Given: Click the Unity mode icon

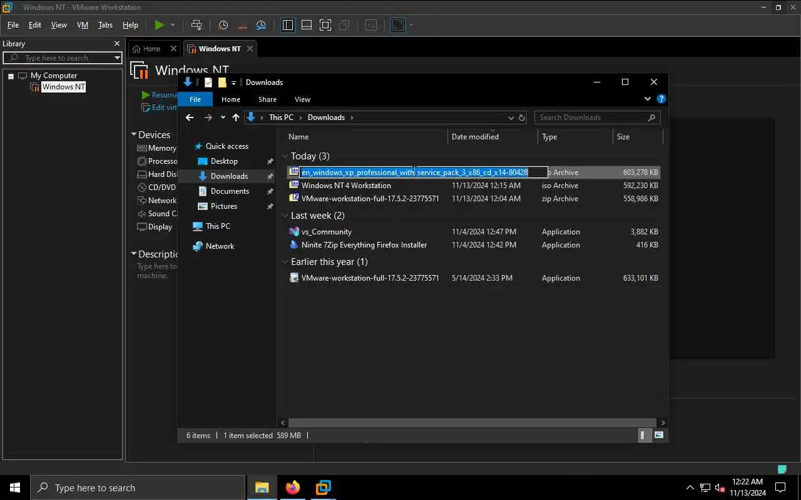Looking at the screenshot, I should (x=344, y=25).
